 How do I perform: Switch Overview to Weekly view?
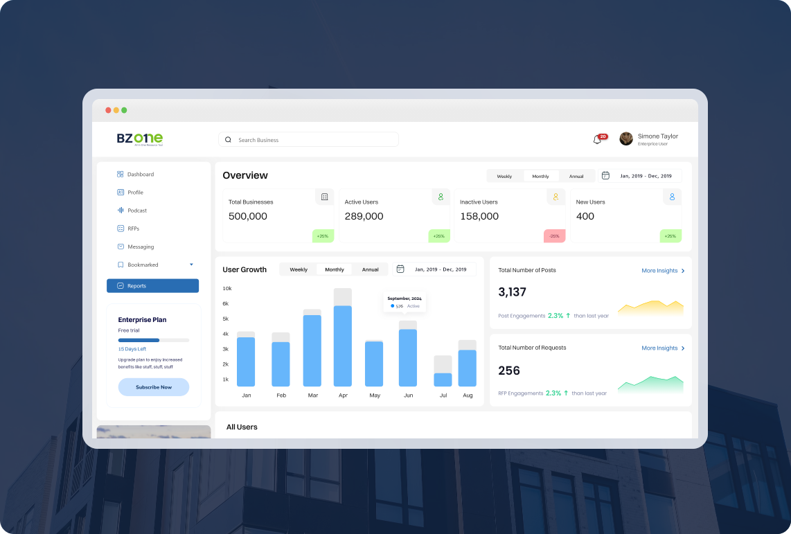(x=504, y=176)
